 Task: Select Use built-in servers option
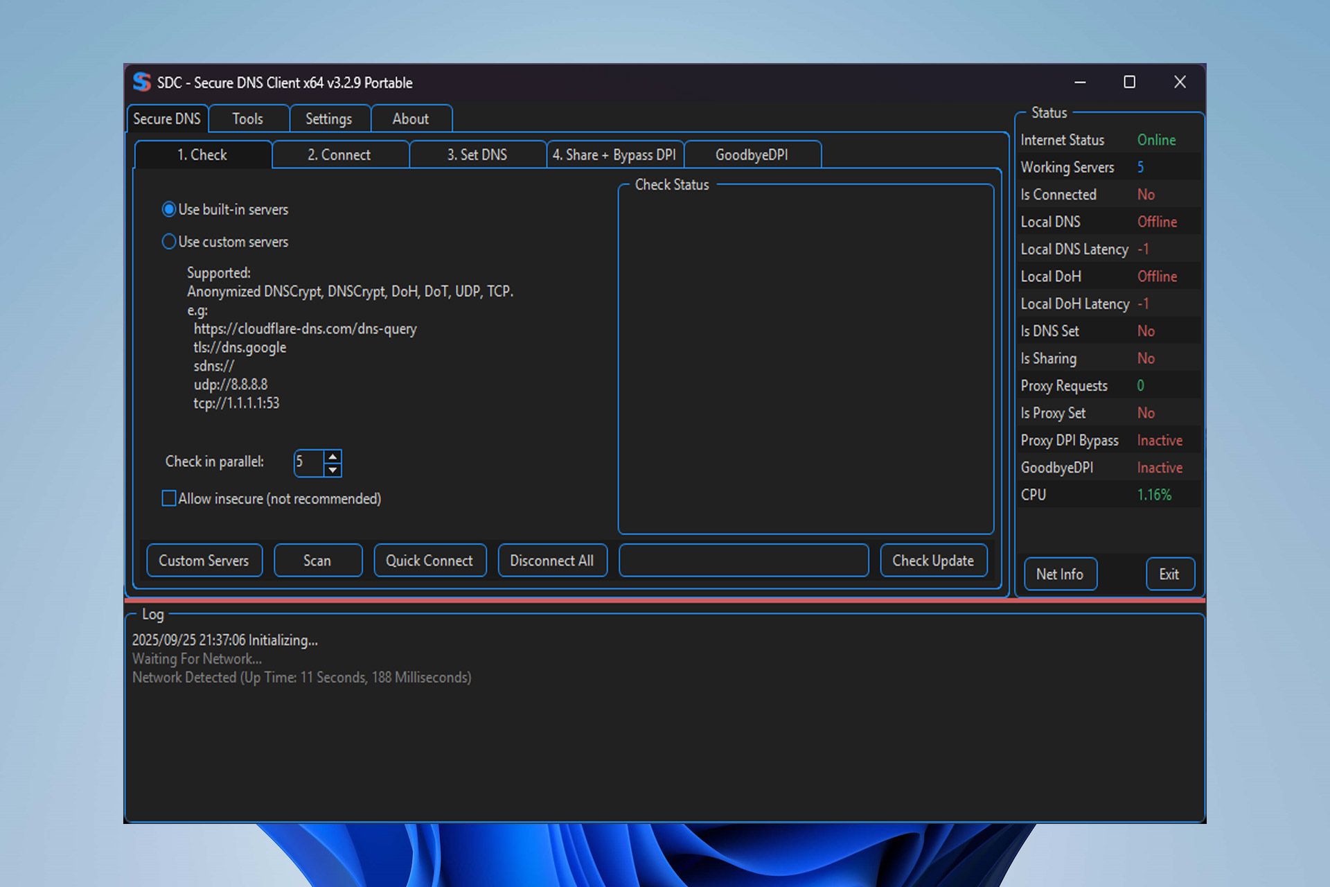coord(169,209)
